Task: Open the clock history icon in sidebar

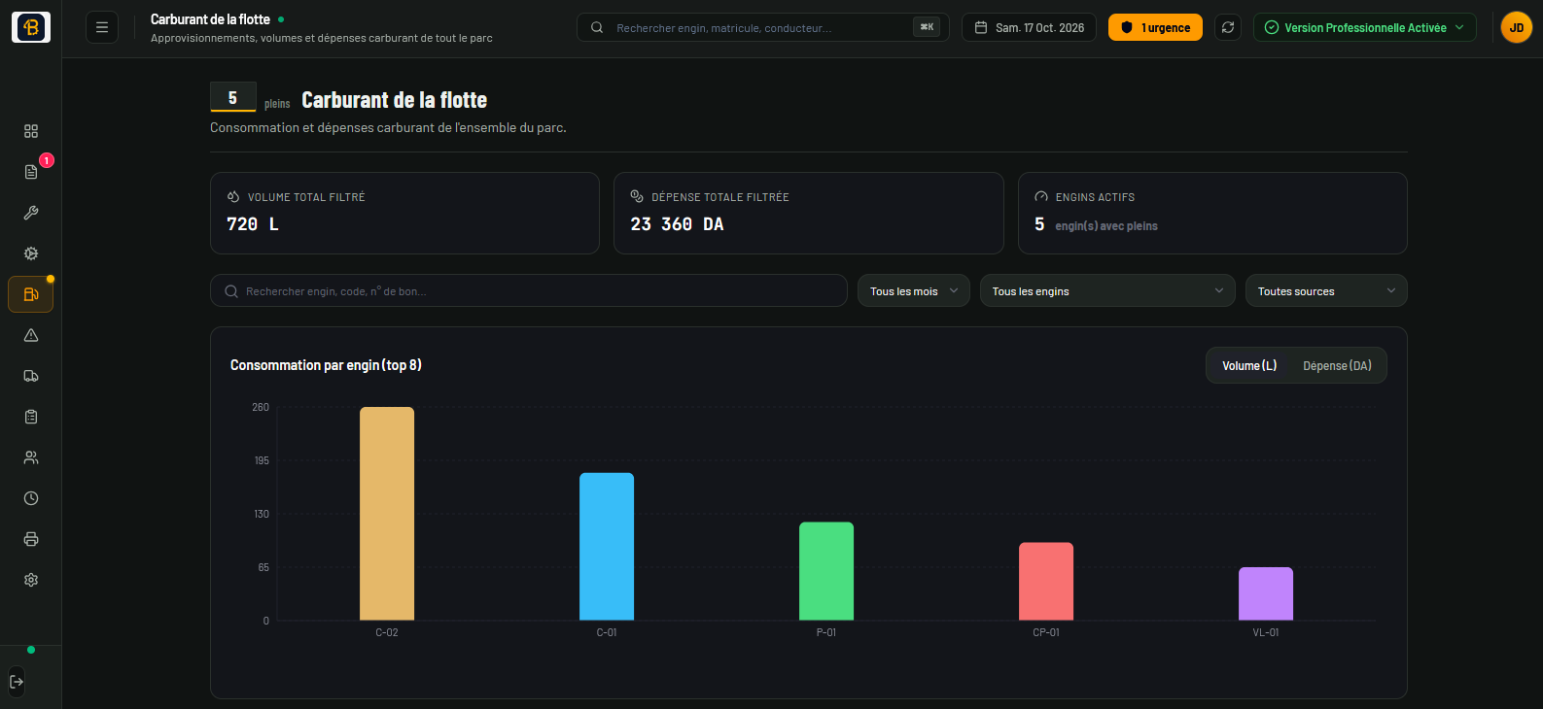Action: click(x=31, y=498)
